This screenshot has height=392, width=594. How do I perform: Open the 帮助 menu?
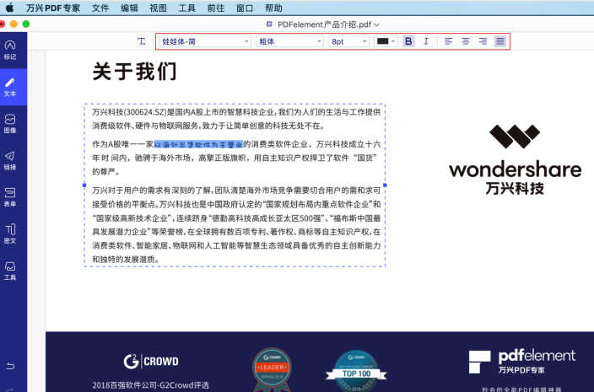273,8
